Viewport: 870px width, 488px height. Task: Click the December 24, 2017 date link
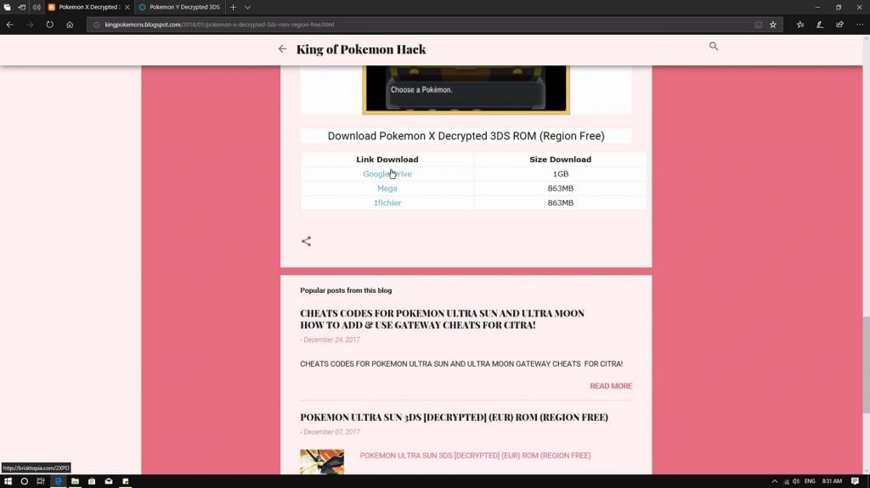pos(332,339)
